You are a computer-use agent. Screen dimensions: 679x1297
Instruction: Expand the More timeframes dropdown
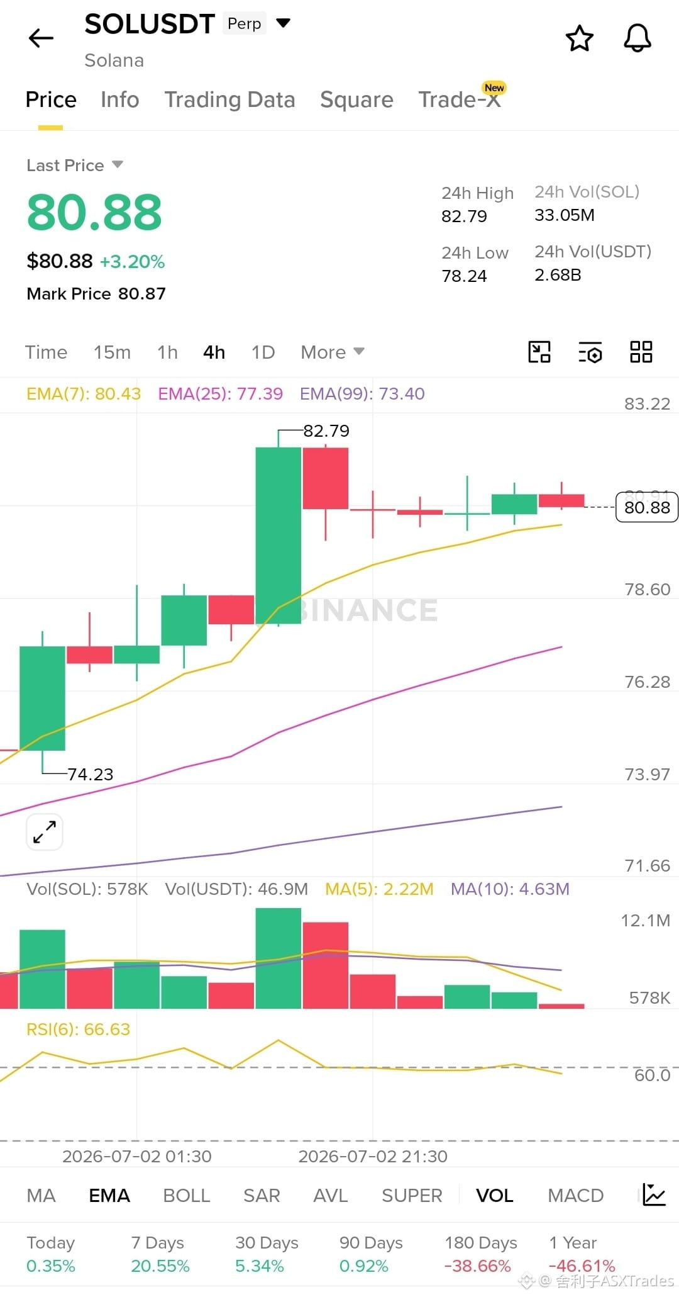point(332,352)
